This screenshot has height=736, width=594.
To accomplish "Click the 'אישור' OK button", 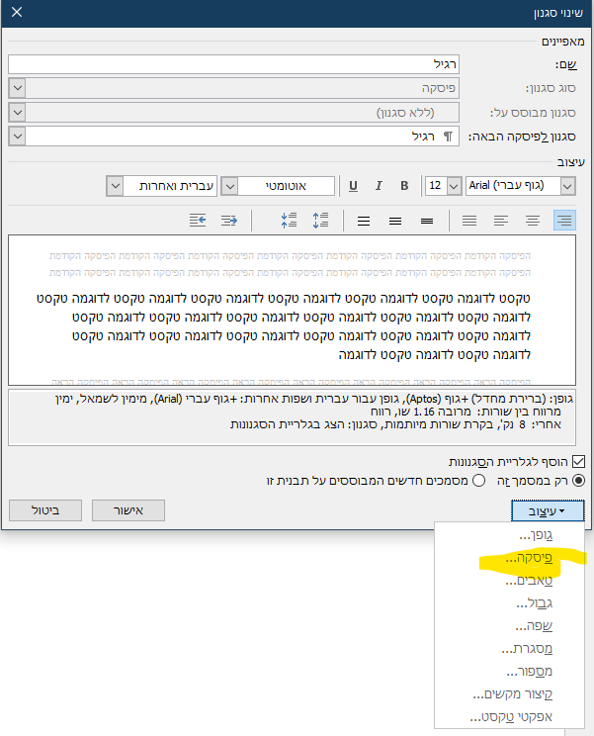I will pos(128,510).
